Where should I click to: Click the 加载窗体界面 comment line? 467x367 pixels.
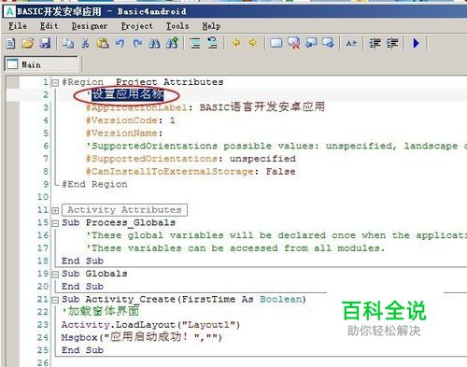[x=101, y=311]
